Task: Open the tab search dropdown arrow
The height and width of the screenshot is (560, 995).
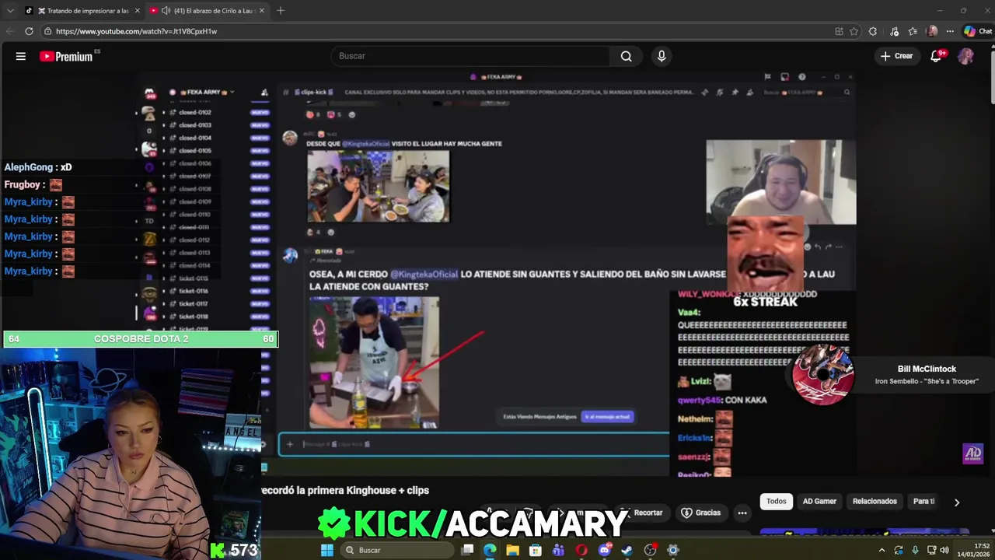Action: click(x=10, y=11)
